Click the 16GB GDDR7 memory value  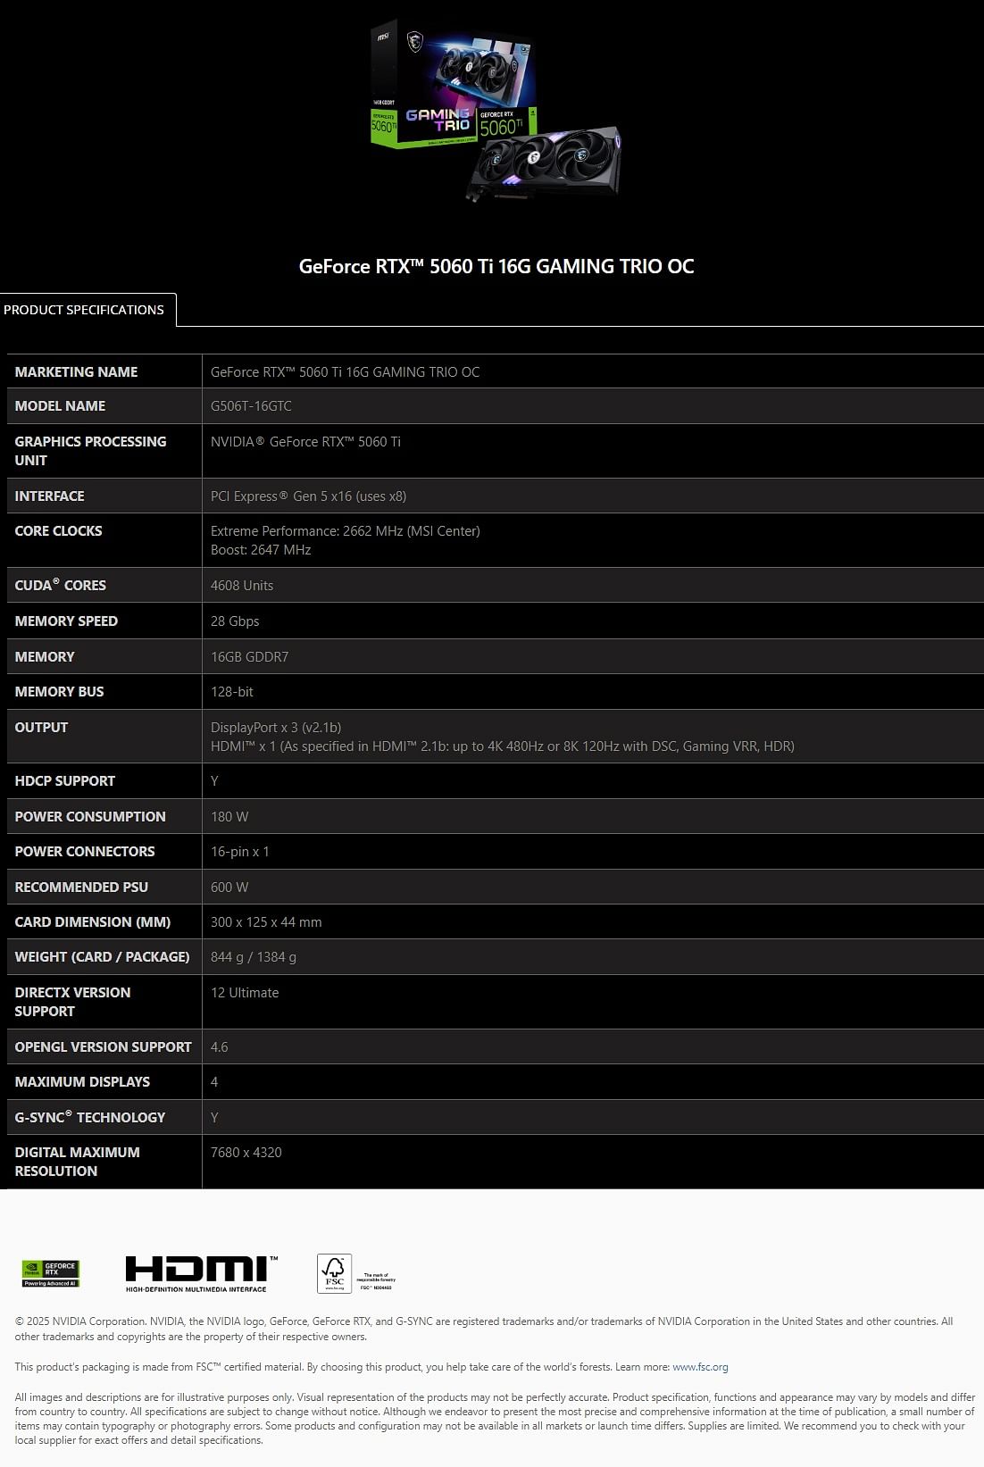(x=249, y=656)
